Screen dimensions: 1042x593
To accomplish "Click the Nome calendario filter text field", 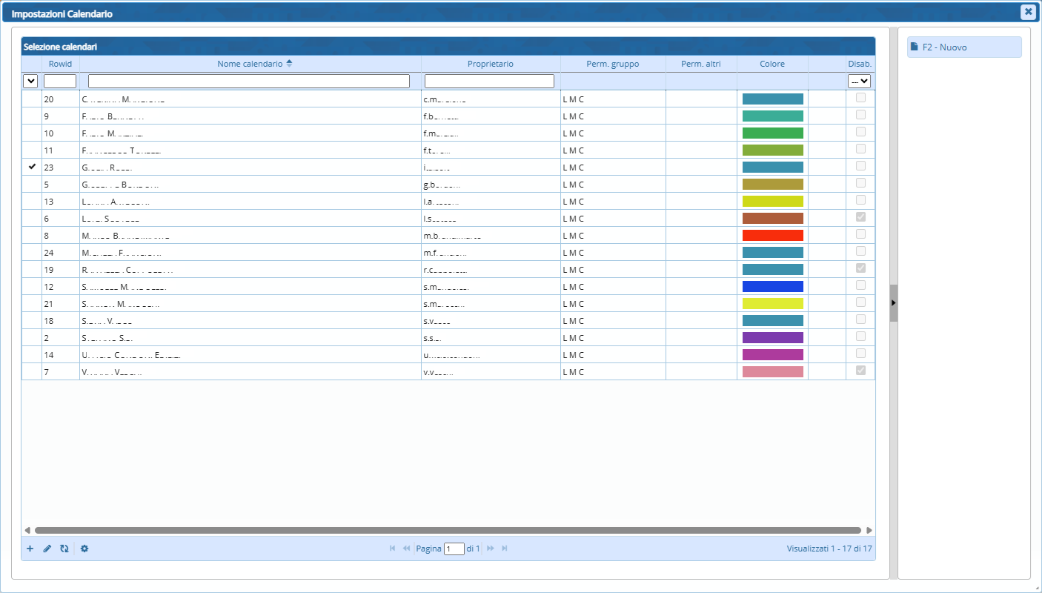I will tap(248, 82).
